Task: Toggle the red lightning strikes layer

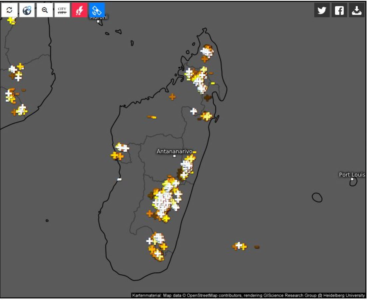Action: pyautogui.click(x=80, y=10)
